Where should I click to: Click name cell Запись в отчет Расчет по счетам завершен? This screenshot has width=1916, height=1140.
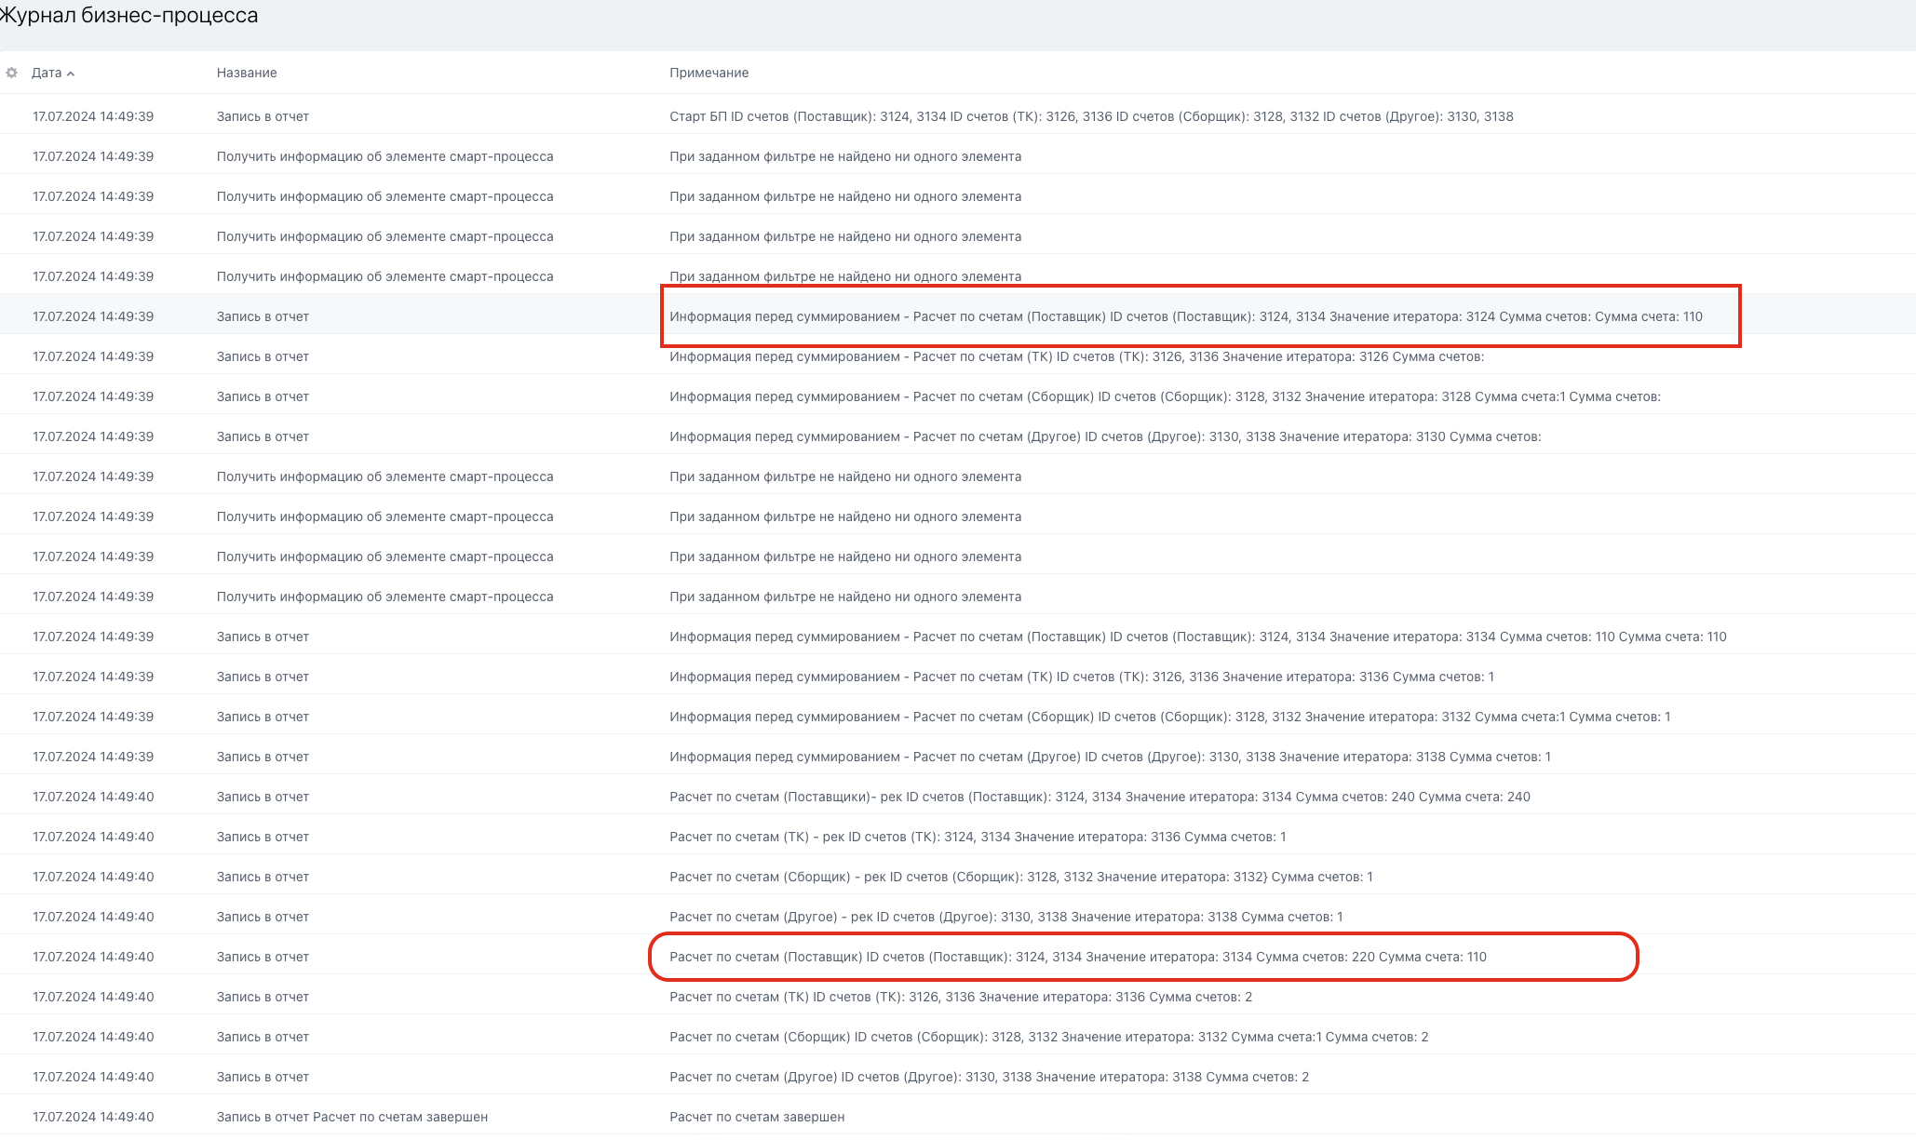coord(352,1117)
